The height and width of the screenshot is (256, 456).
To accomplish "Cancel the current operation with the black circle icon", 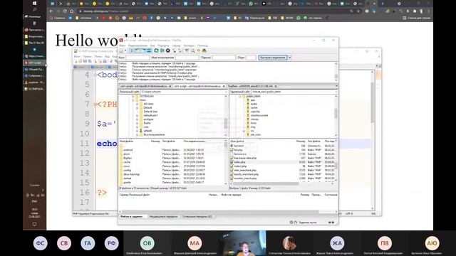I will pos(168,50).
